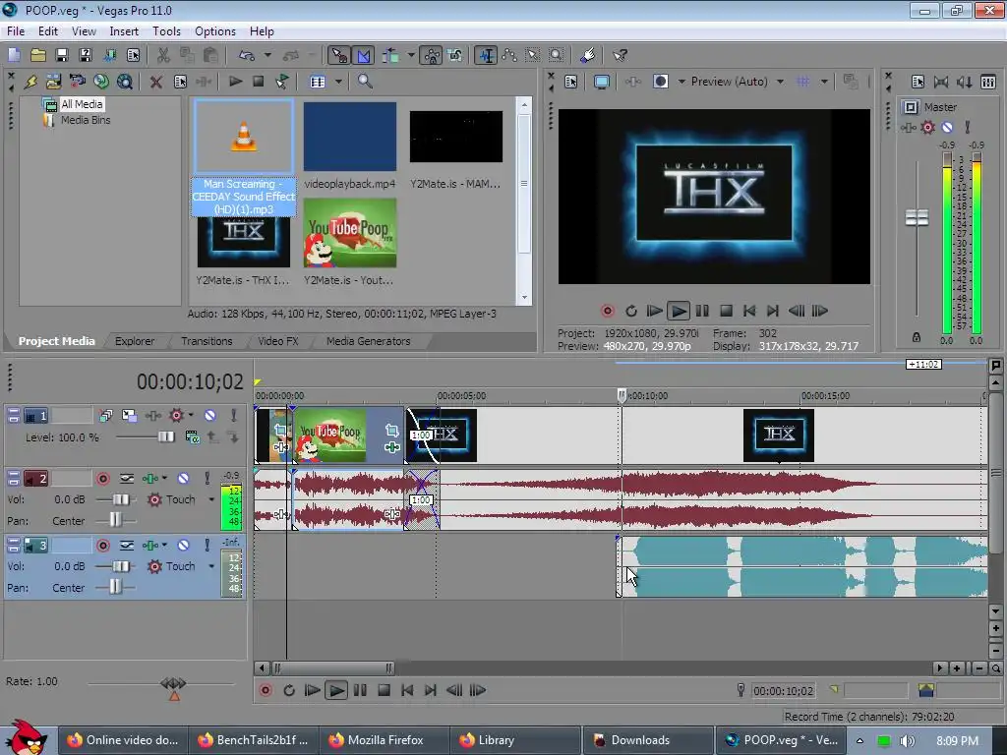Mute the Master bus output

pos(947,127)
